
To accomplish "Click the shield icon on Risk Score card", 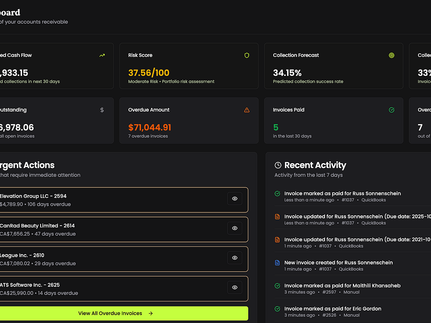I will (247, 56).
